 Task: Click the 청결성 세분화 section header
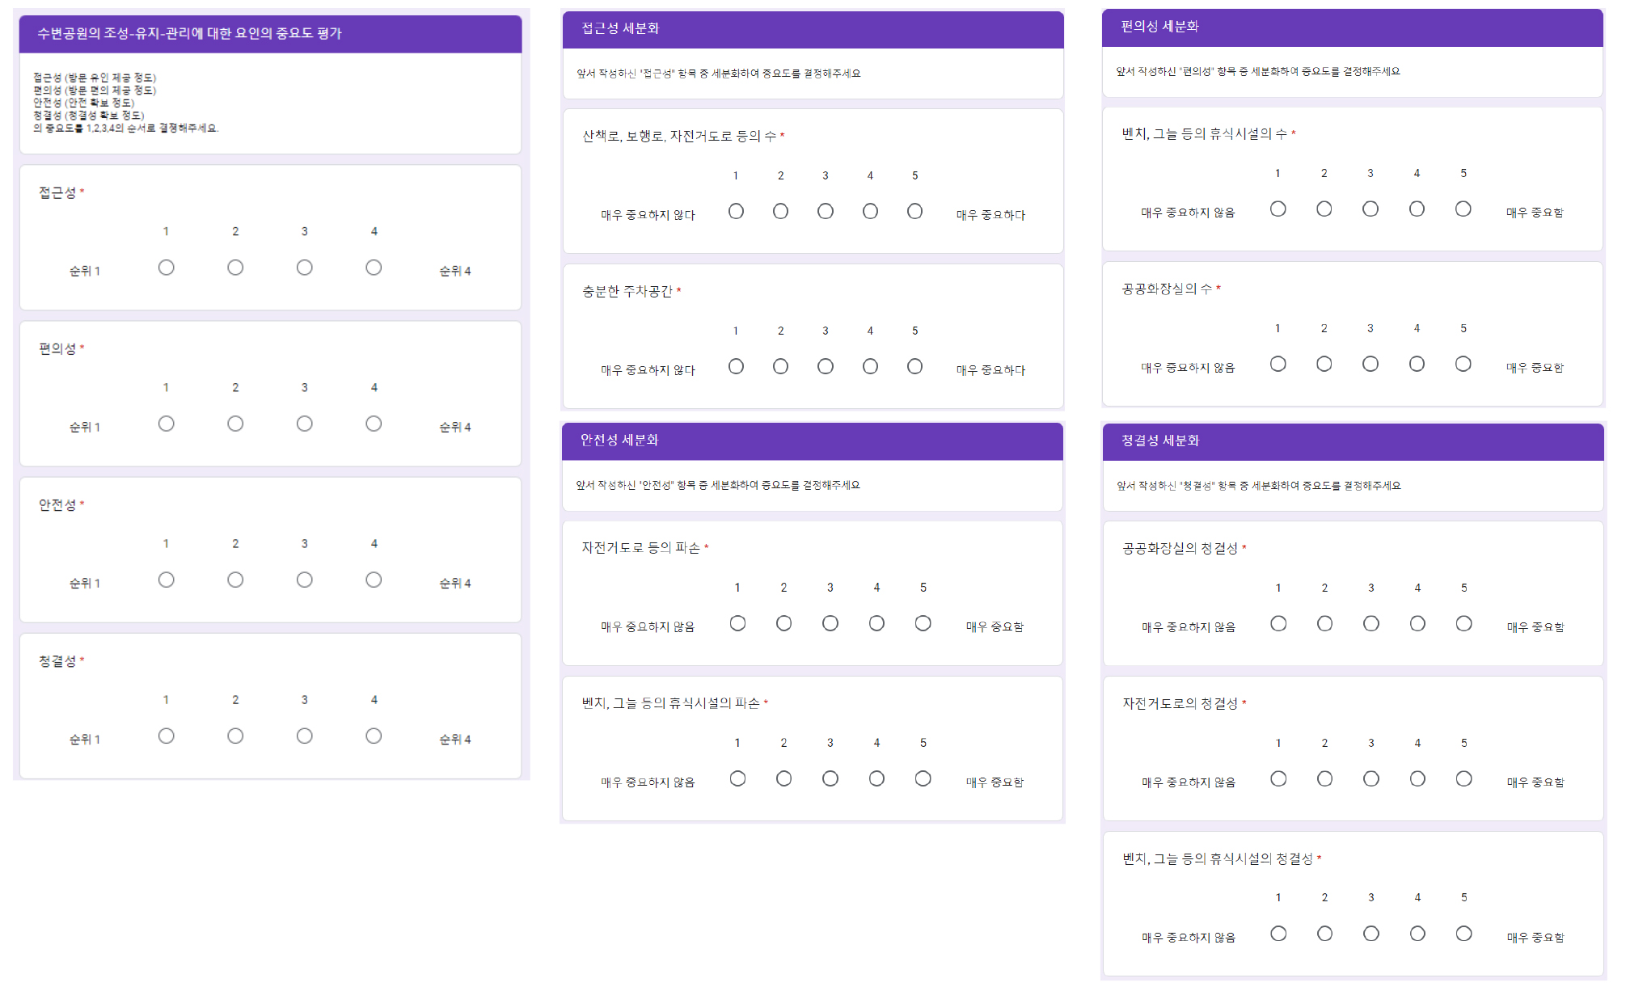pyautogui.click(x=1159, y=441)
